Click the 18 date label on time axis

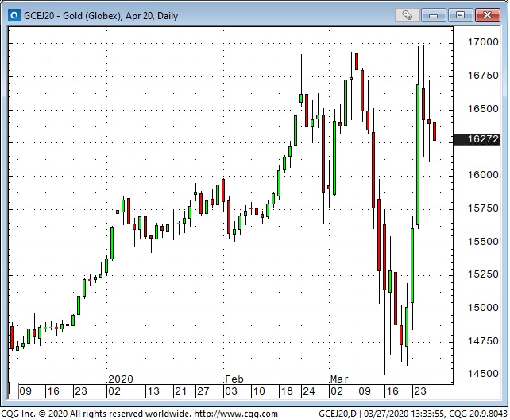287,391
